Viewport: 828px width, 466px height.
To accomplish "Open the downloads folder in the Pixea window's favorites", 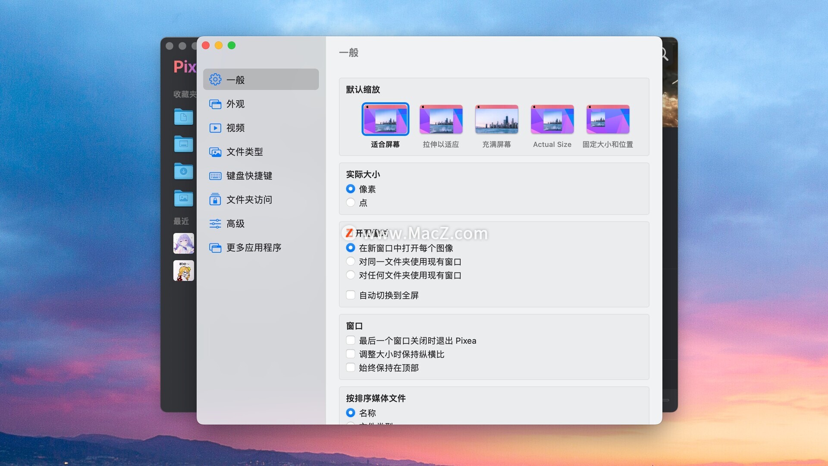I will tap(183, 171).
